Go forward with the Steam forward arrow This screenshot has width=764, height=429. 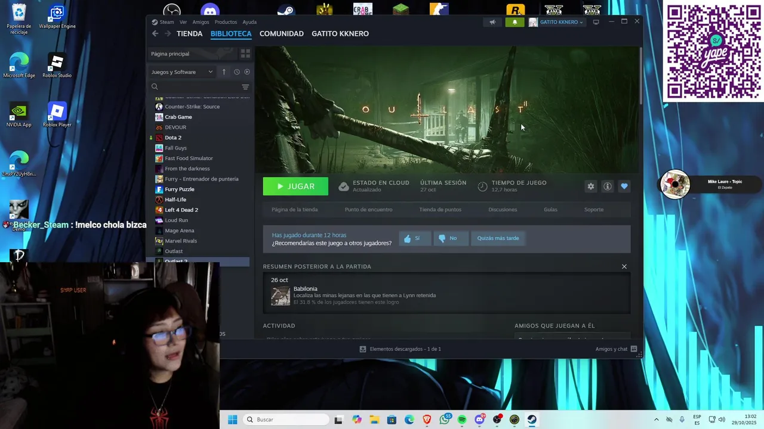168,34
